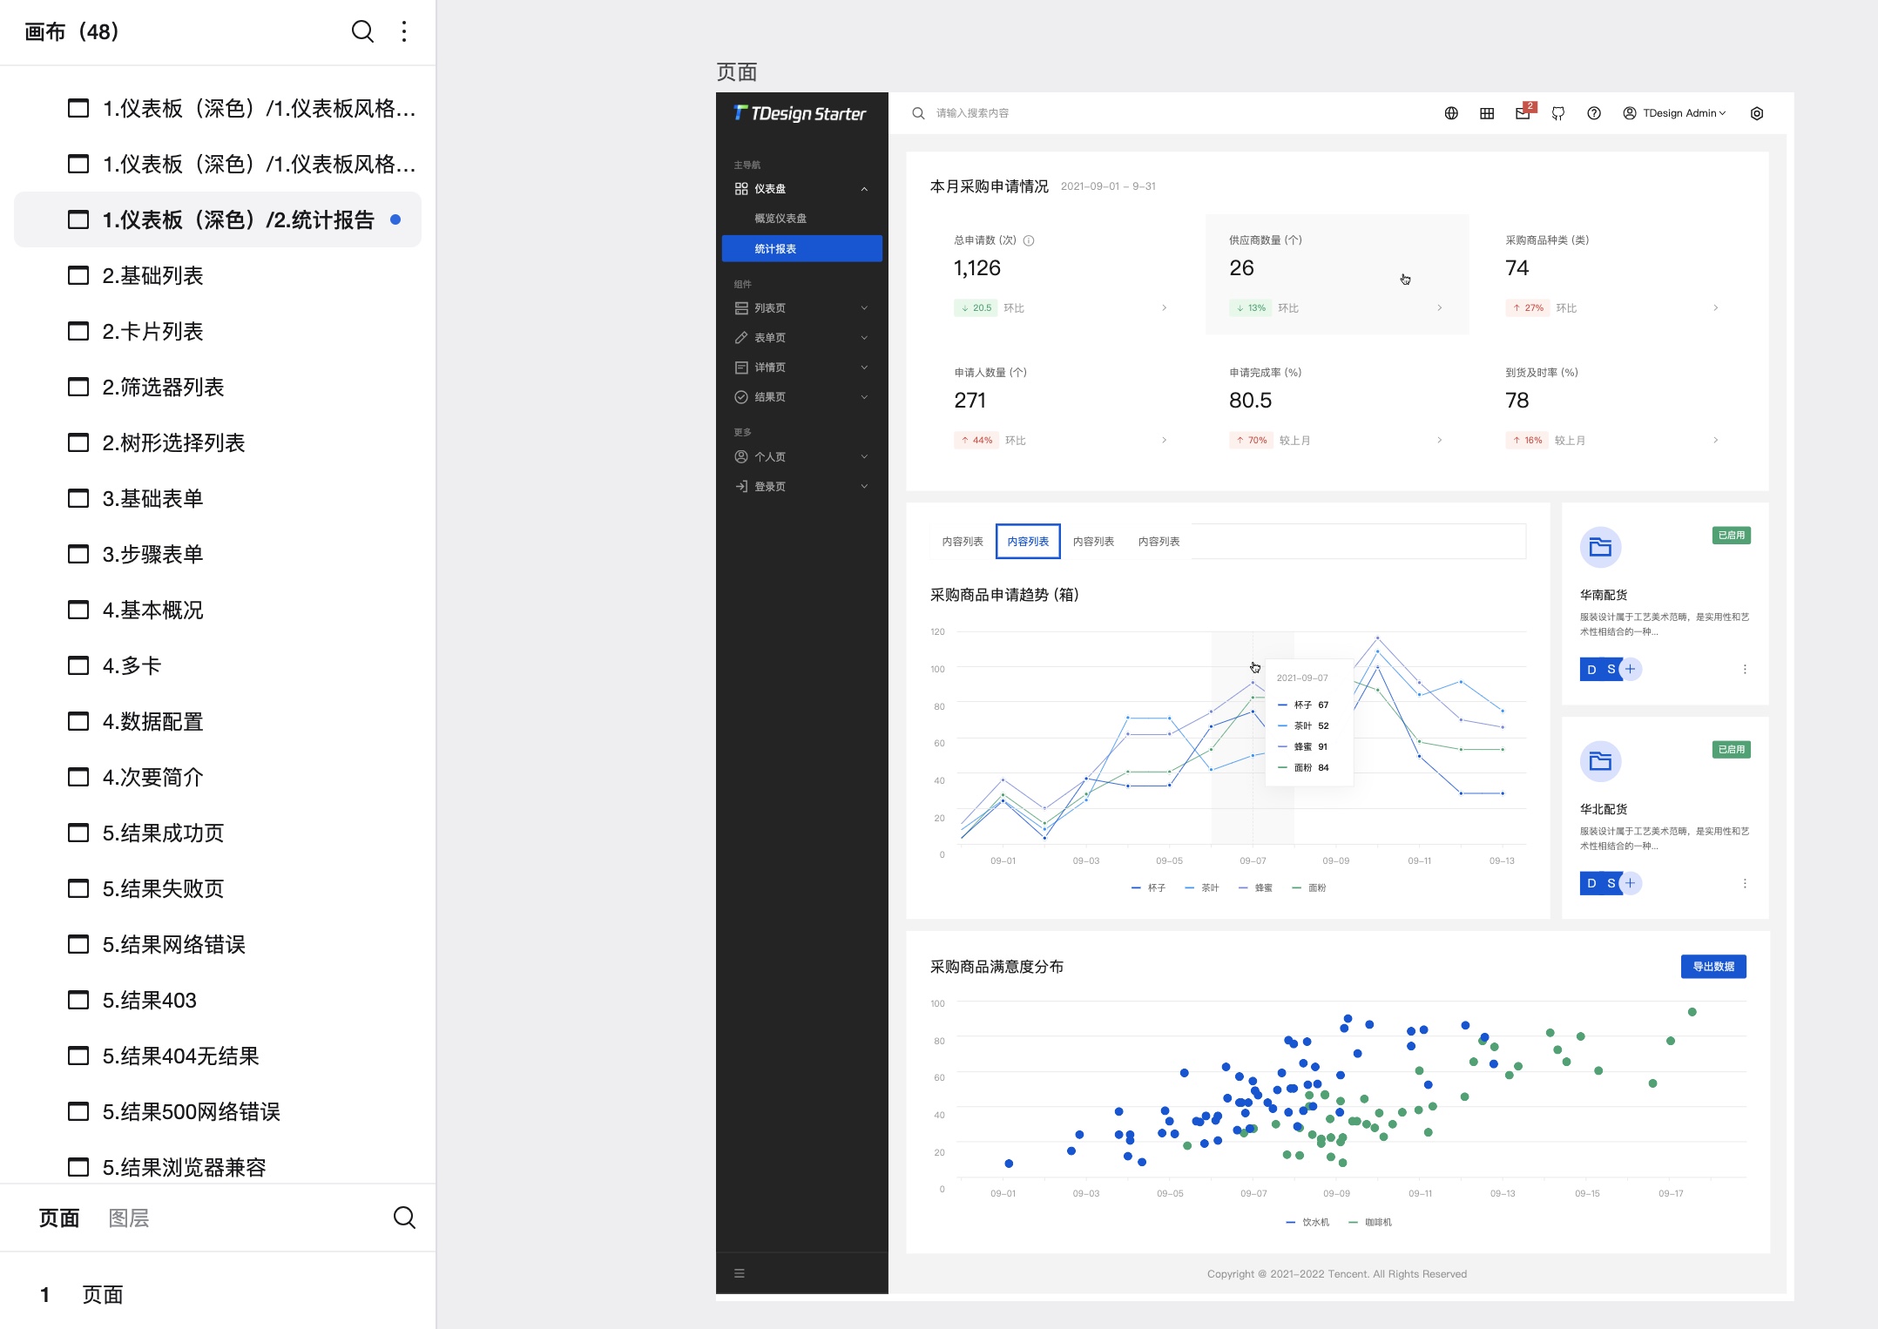Click GitHub icon in header
Image resolution: width=1878 pixels, height=1329 pixels.
(1558, 113)
